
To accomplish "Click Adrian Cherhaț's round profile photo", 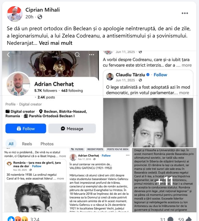I will coord(18,84).
